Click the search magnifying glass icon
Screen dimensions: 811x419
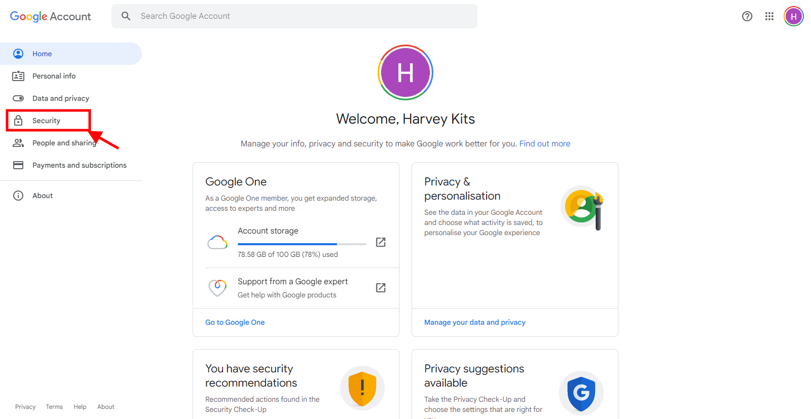coord(126,16)
